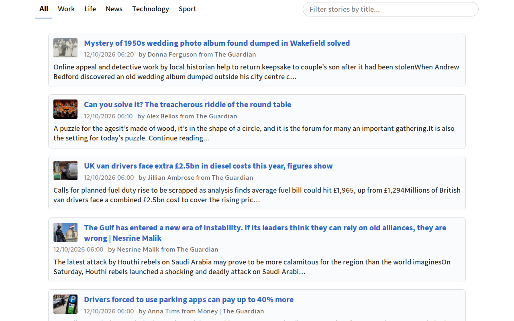The width and height of the screenshot is (514, 321).
Task: Open the Gulf new era of instability headline
Action: click(x=265, y=233)
